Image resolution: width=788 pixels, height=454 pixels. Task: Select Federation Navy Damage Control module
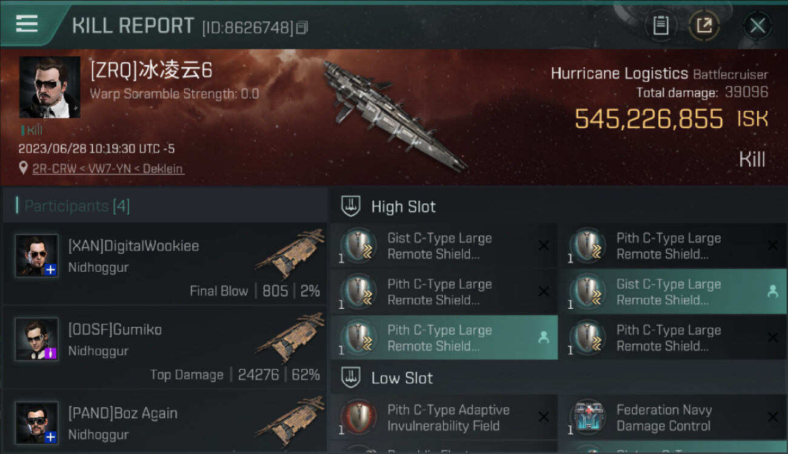673,418
